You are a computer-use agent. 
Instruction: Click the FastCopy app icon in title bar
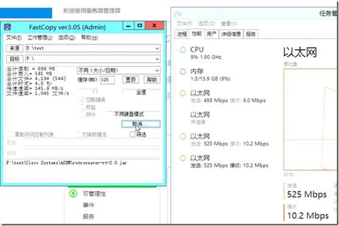[x=7, y=27]
